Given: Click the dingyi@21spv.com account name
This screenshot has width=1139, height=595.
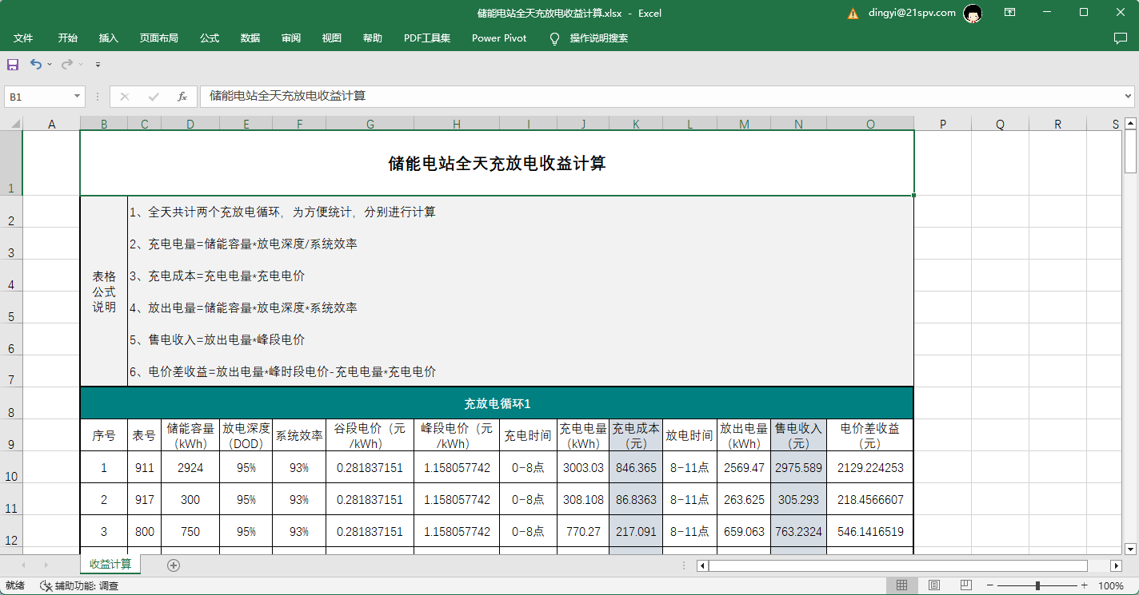Looking at the screenshot, I should [x=912, y=13].
